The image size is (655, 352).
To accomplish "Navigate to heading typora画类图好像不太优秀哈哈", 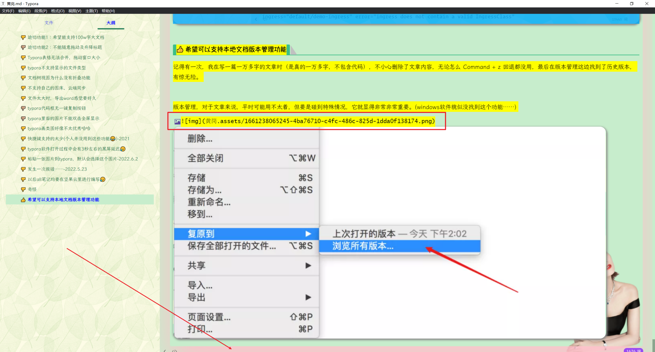I will [x=59, y=129].
